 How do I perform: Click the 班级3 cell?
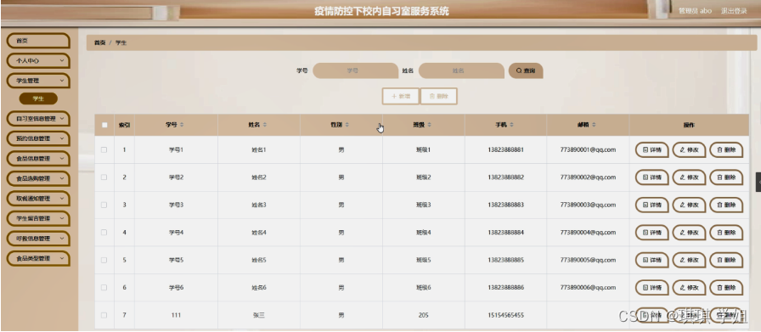tap(423, 205)
